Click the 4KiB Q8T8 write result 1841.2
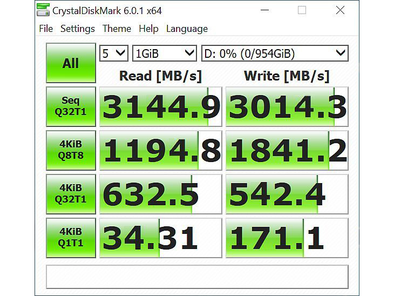This screenshot has height=296, width=394. (x=287, y=150)
